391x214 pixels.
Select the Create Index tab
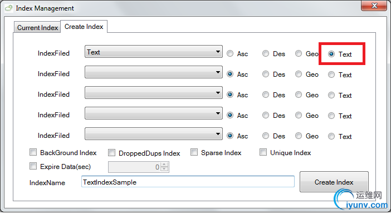[84, 26]
